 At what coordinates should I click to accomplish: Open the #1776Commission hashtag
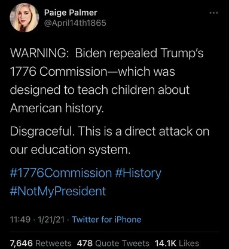[x=61, y=173]
